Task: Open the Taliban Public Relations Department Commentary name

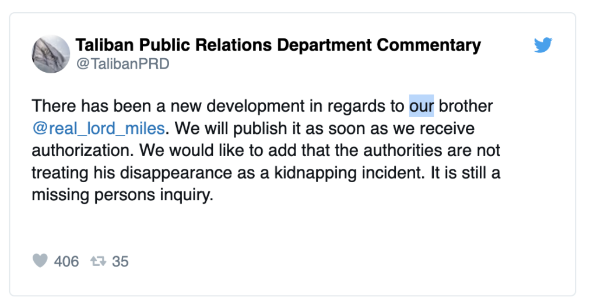Action: (279, 45)
